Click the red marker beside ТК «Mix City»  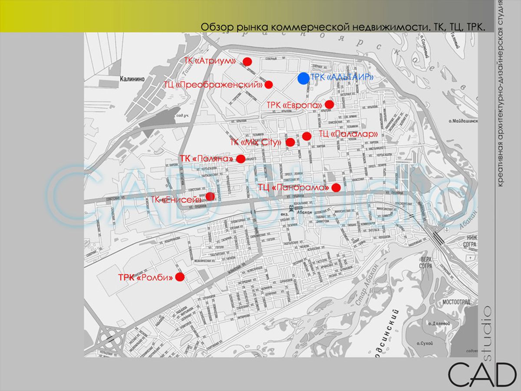(x=290, y=142)
